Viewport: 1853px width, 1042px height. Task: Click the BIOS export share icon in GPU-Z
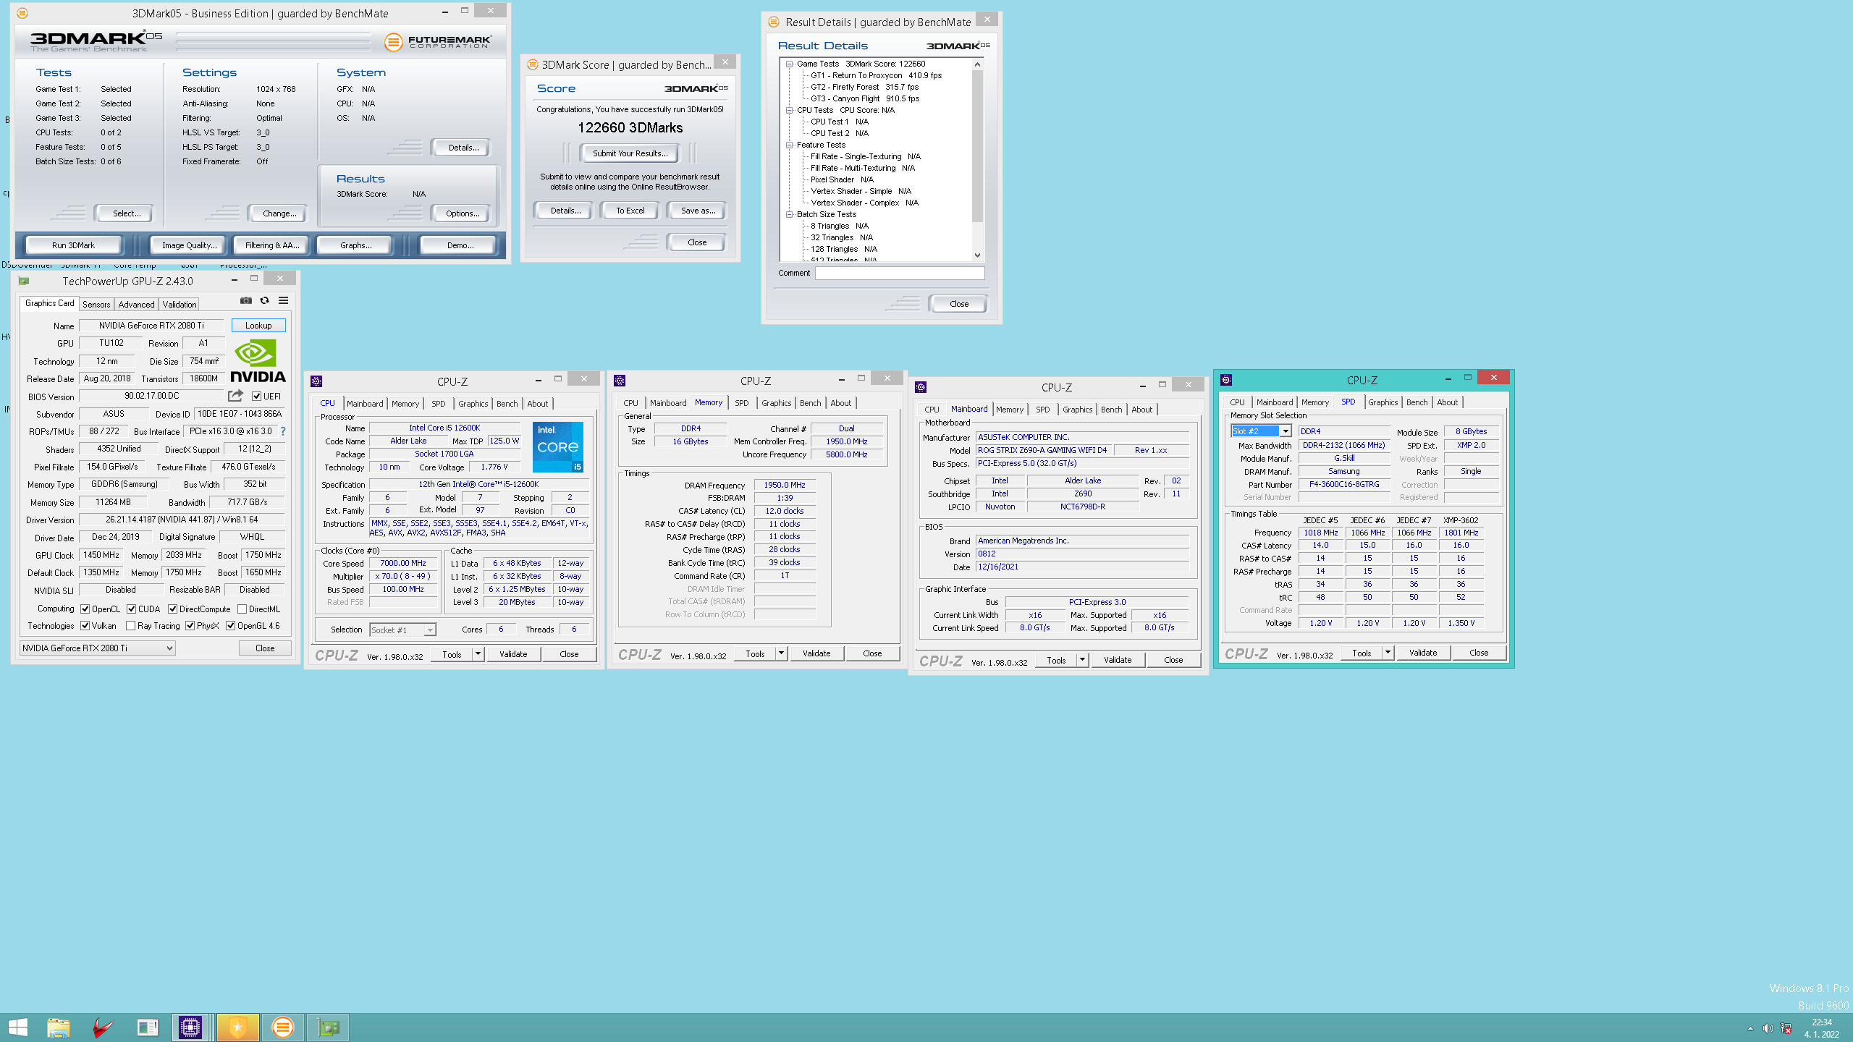tap(235, 396)
